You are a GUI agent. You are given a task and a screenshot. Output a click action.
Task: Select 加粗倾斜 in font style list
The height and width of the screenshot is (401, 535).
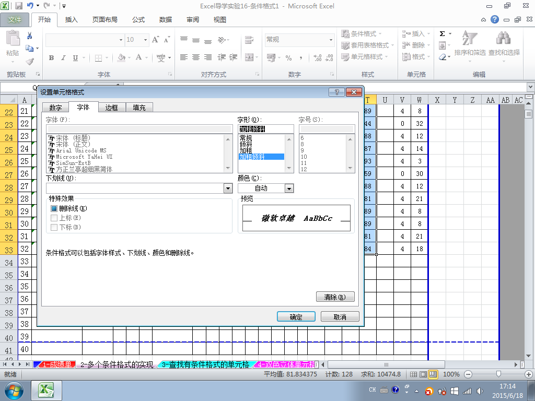tap(261, 157)
